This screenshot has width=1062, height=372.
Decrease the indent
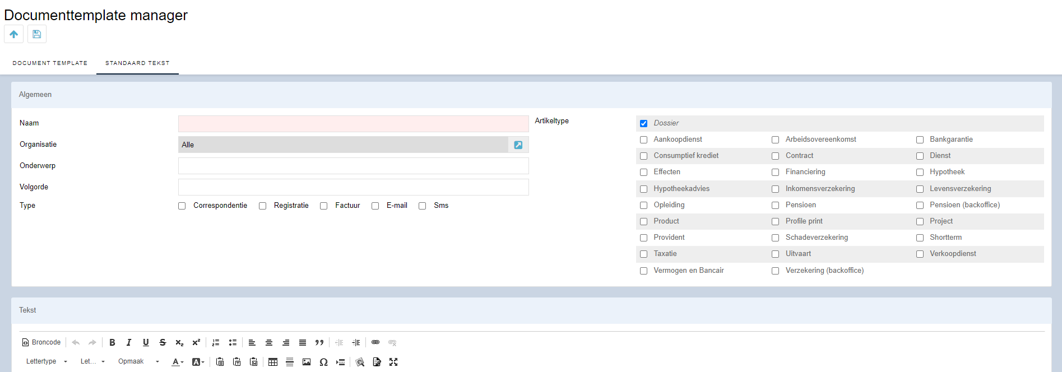[x=339, y=342]
